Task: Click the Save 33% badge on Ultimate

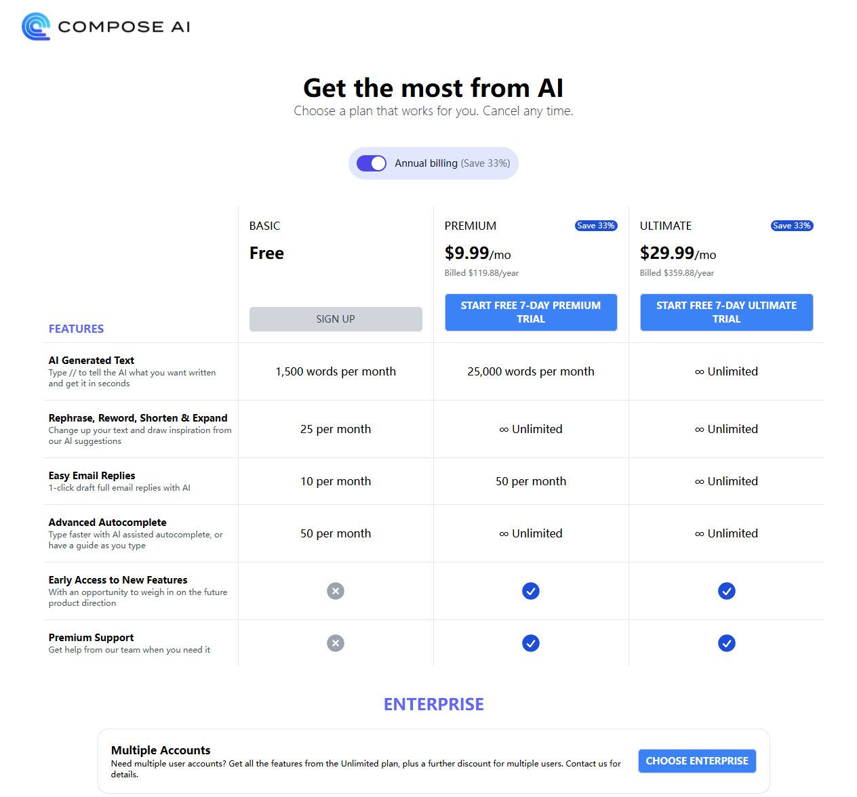Action: click(x=792, y=226)
